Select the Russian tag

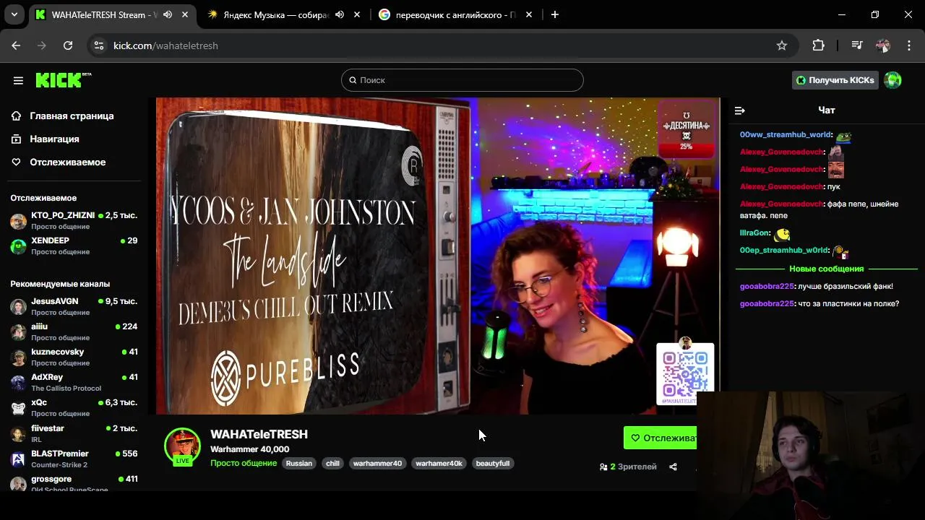click(299, 464)
